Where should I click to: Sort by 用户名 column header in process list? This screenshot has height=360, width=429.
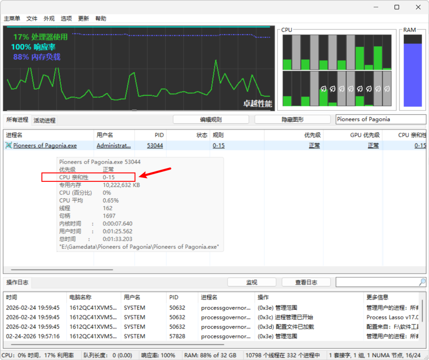(114, 135)
